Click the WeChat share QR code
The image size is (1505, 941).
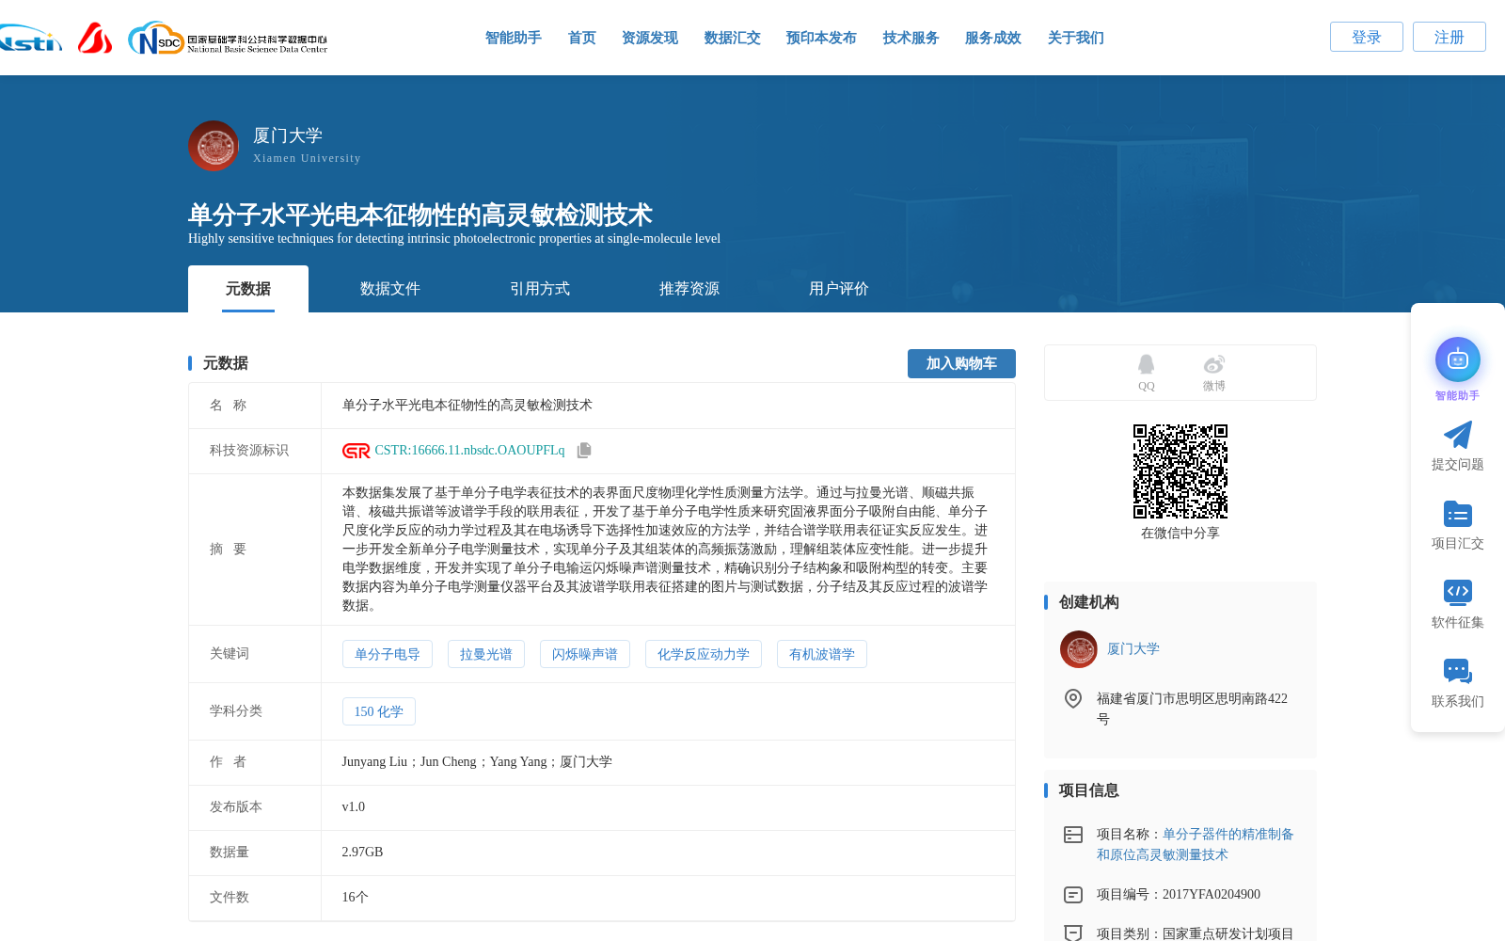point(1180,471)
